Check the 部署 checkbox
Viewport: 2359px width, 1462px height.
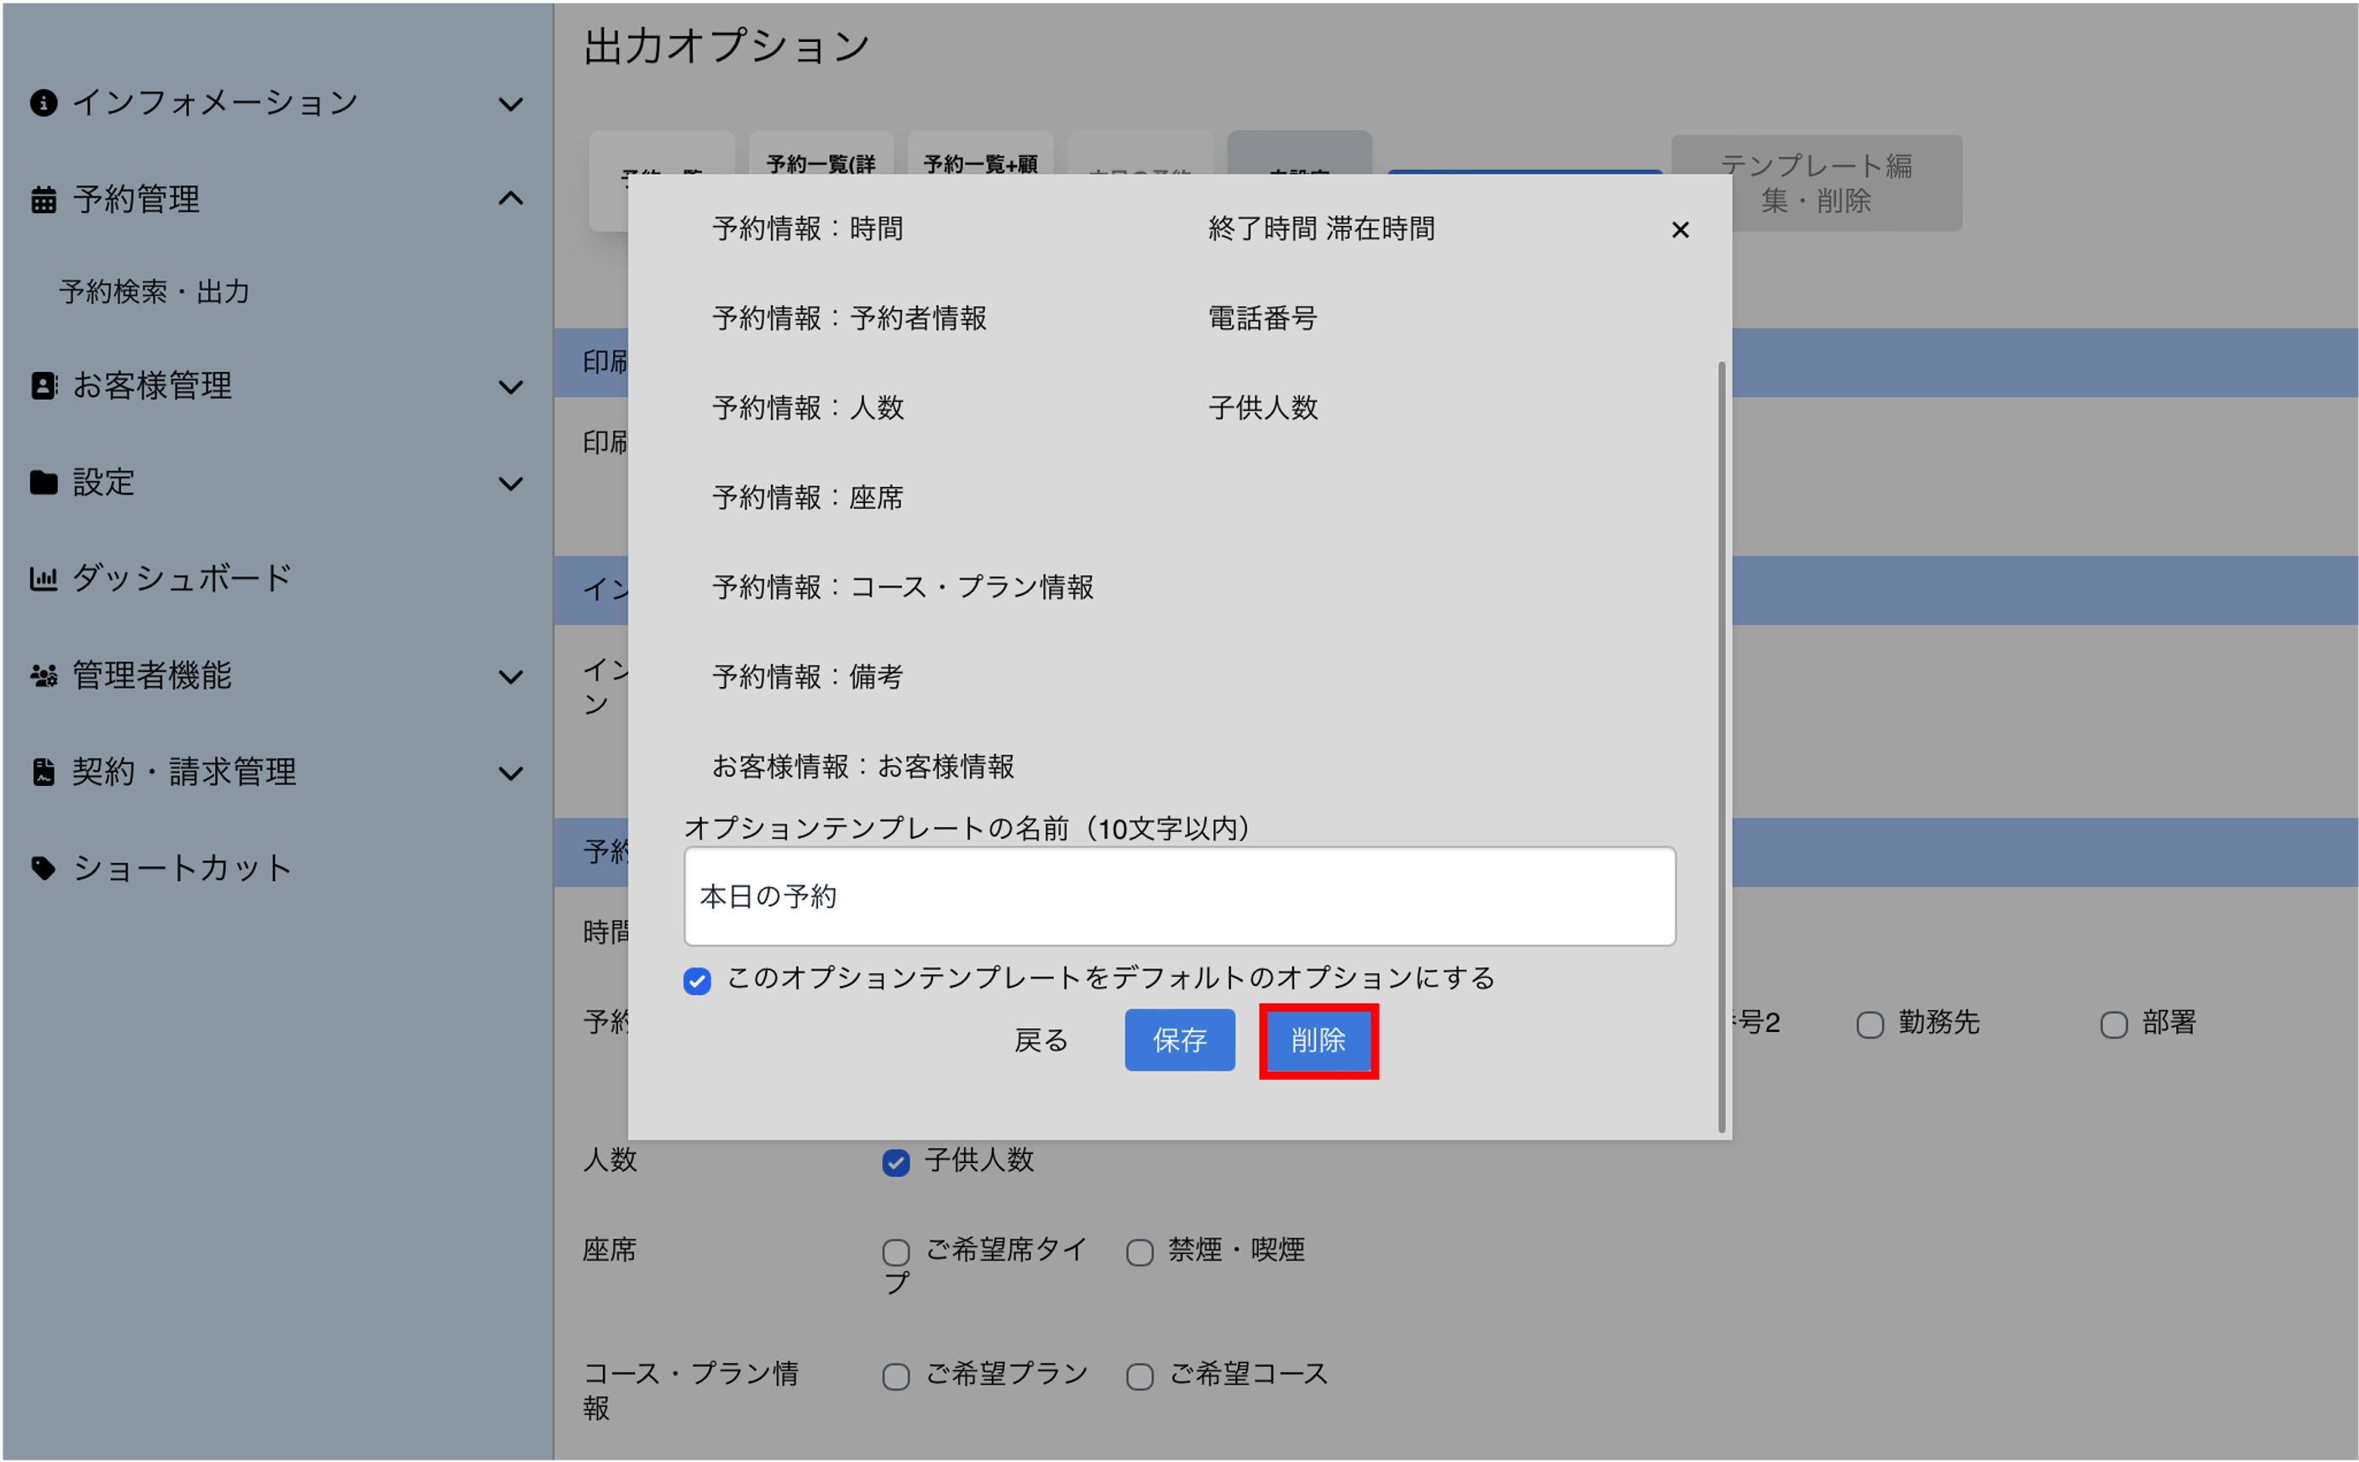coord(2114,1024)
